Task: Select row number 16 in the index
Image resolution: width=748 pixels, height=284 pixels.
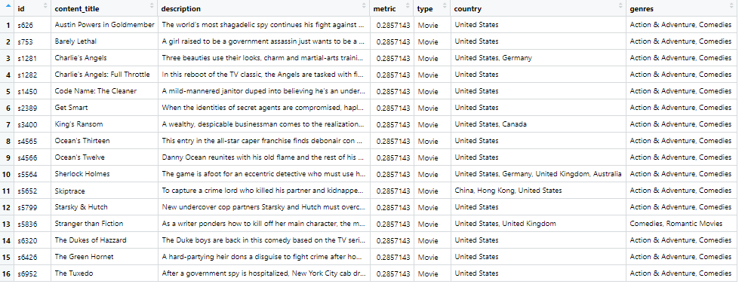Action: tap(6, 273)
